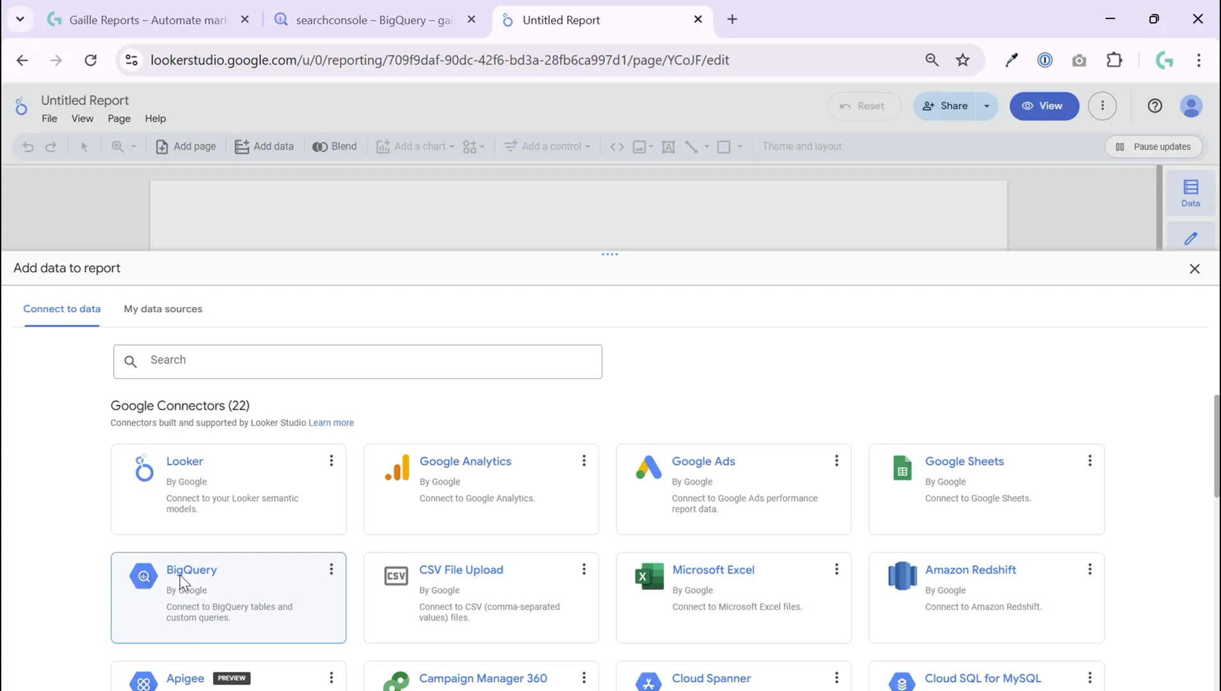Open the Data panel on right sidebar
Viewport: 1221px width, 691px height.
(x=1190, y=193)
